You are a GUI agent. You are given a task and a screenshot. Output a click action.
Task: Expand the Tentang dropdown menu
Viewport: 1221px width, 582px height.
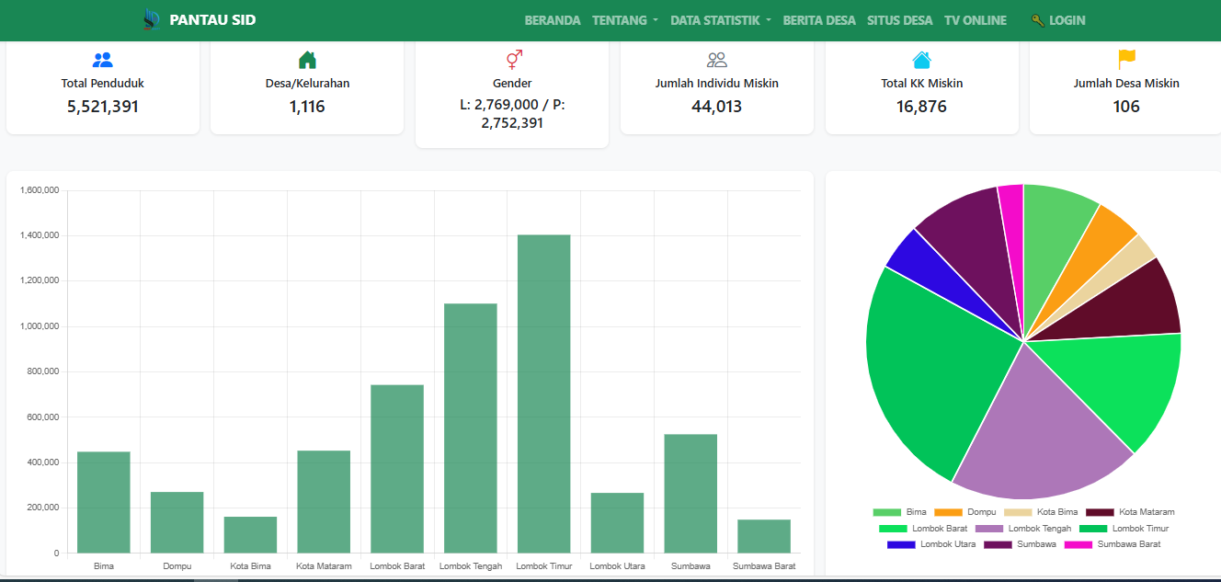[624, 20]
